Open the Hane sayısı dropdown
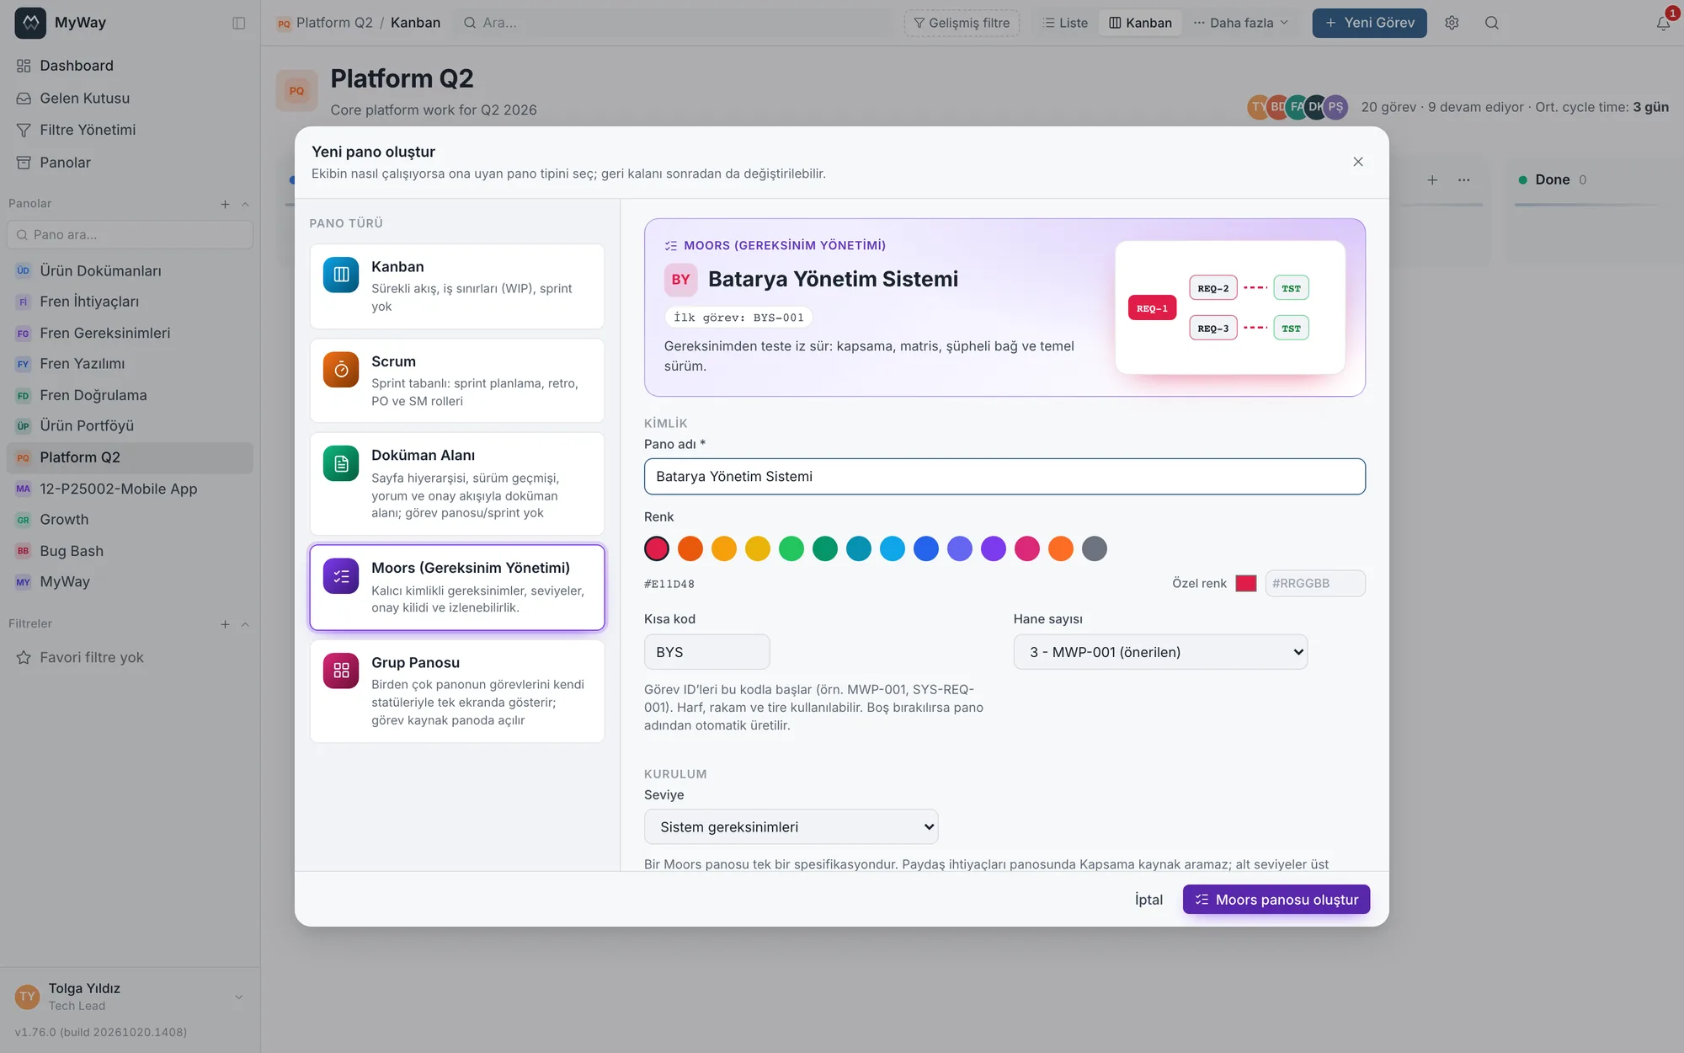 [1160, 652]
